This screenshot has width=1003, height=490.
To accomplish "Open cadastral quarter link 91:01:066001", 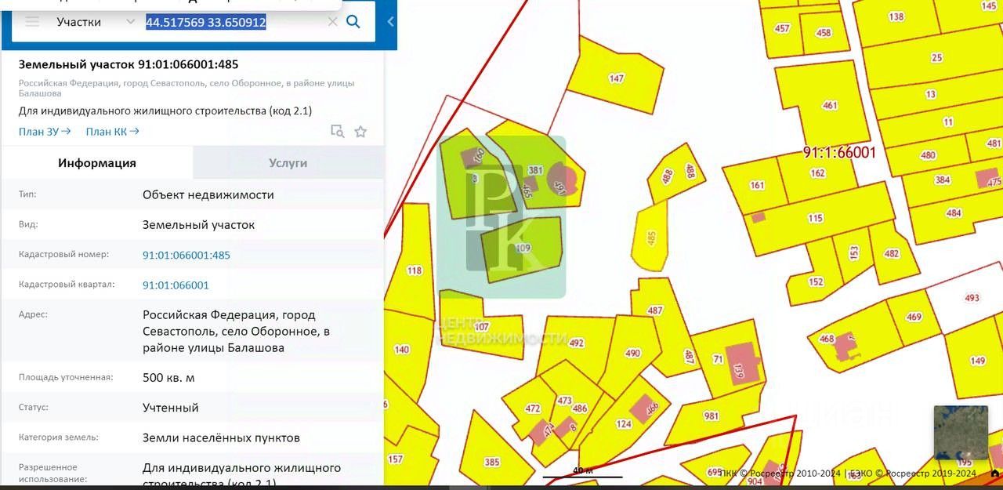I will pyautogui.click(x=176, y=285).
